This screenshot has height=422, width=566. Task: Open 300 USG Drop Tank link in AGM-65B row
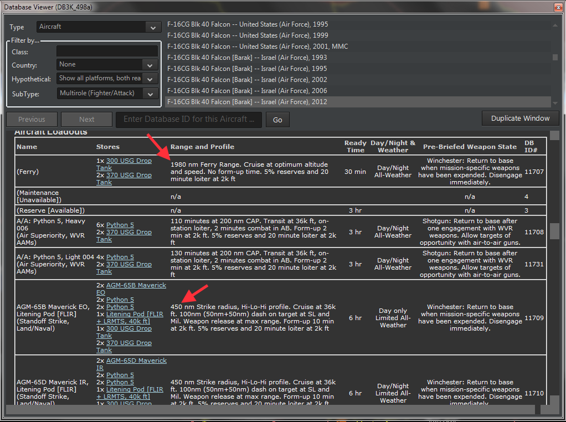pos(124,332)
